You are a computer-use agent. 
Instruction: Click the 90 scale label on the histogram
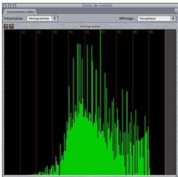151,32
